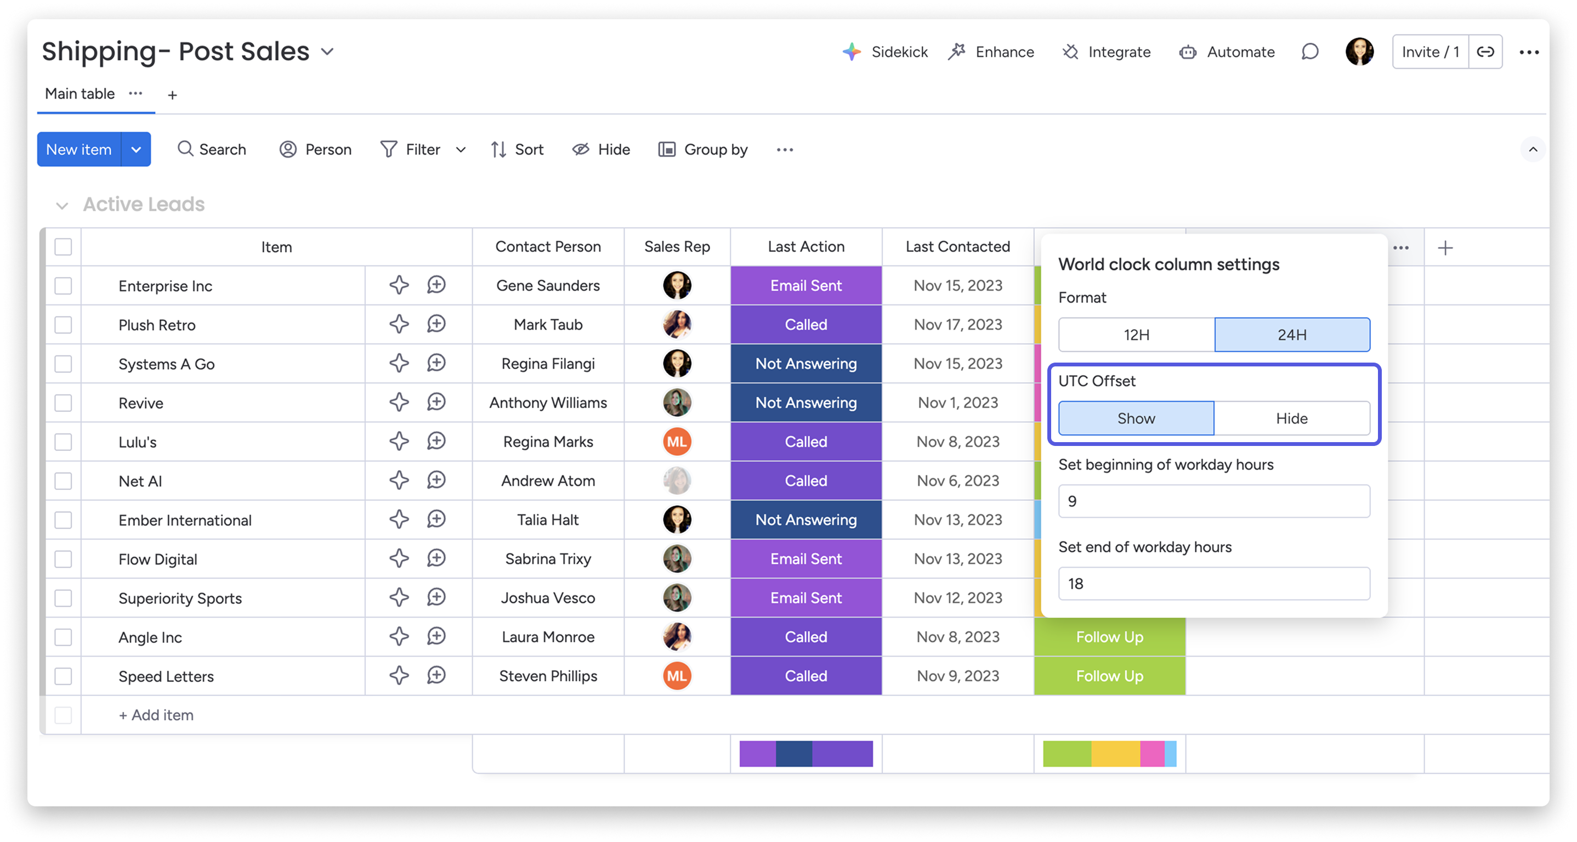
Task: Add new column with plus icon
Action: pos(1445,248)
